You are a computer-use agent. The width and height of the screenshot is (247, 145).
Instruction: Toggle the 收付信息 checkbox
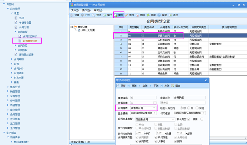click(156, 137)
